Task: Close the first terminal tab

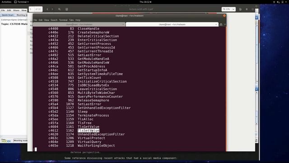Action: tap(123, 24)
